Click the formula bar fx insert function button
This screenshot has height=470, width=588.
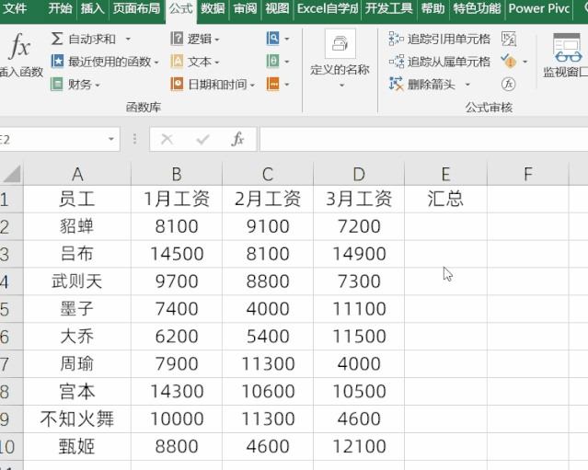[237, 139]
